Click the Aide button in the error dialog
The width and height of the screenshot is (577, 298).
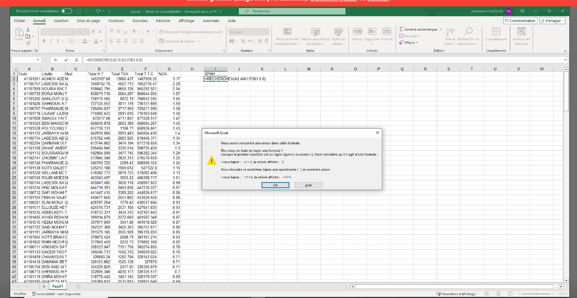308,185
